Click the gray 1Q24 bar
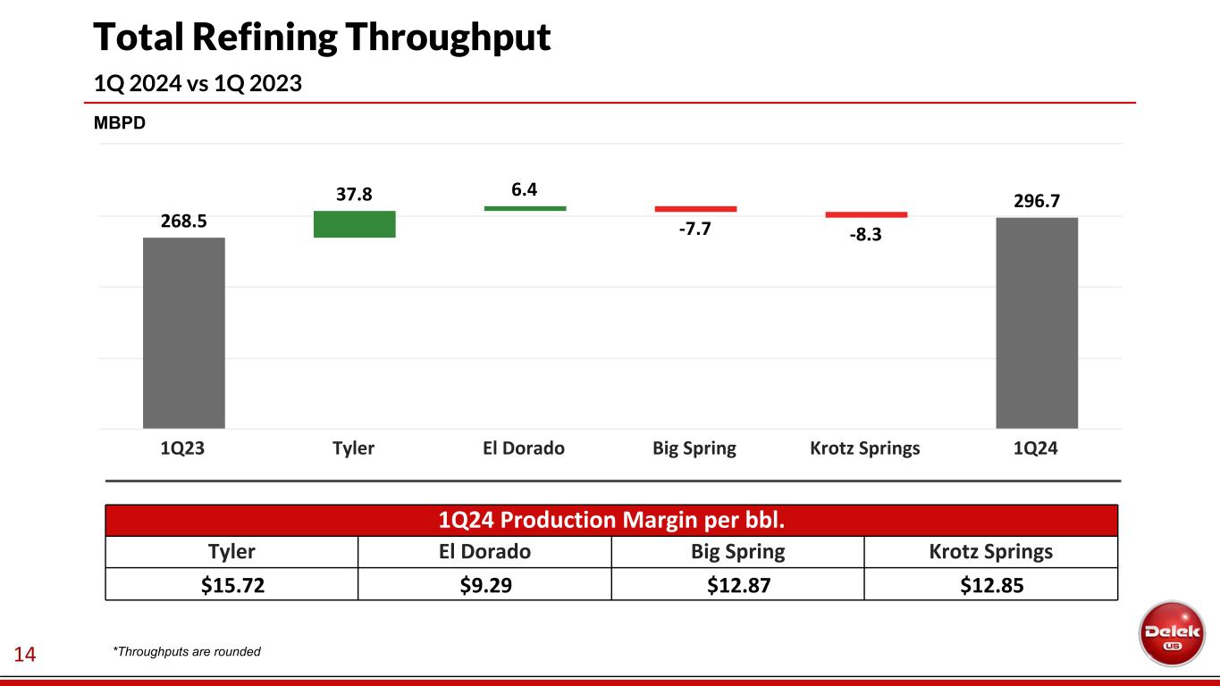 [1037, 322]
